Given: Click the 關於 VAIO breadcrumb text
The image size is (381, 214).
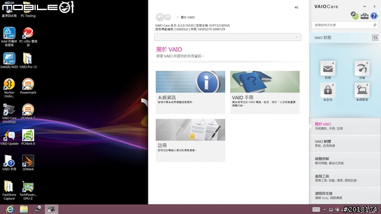Looking at the screenshot, I should coord(188,17).
